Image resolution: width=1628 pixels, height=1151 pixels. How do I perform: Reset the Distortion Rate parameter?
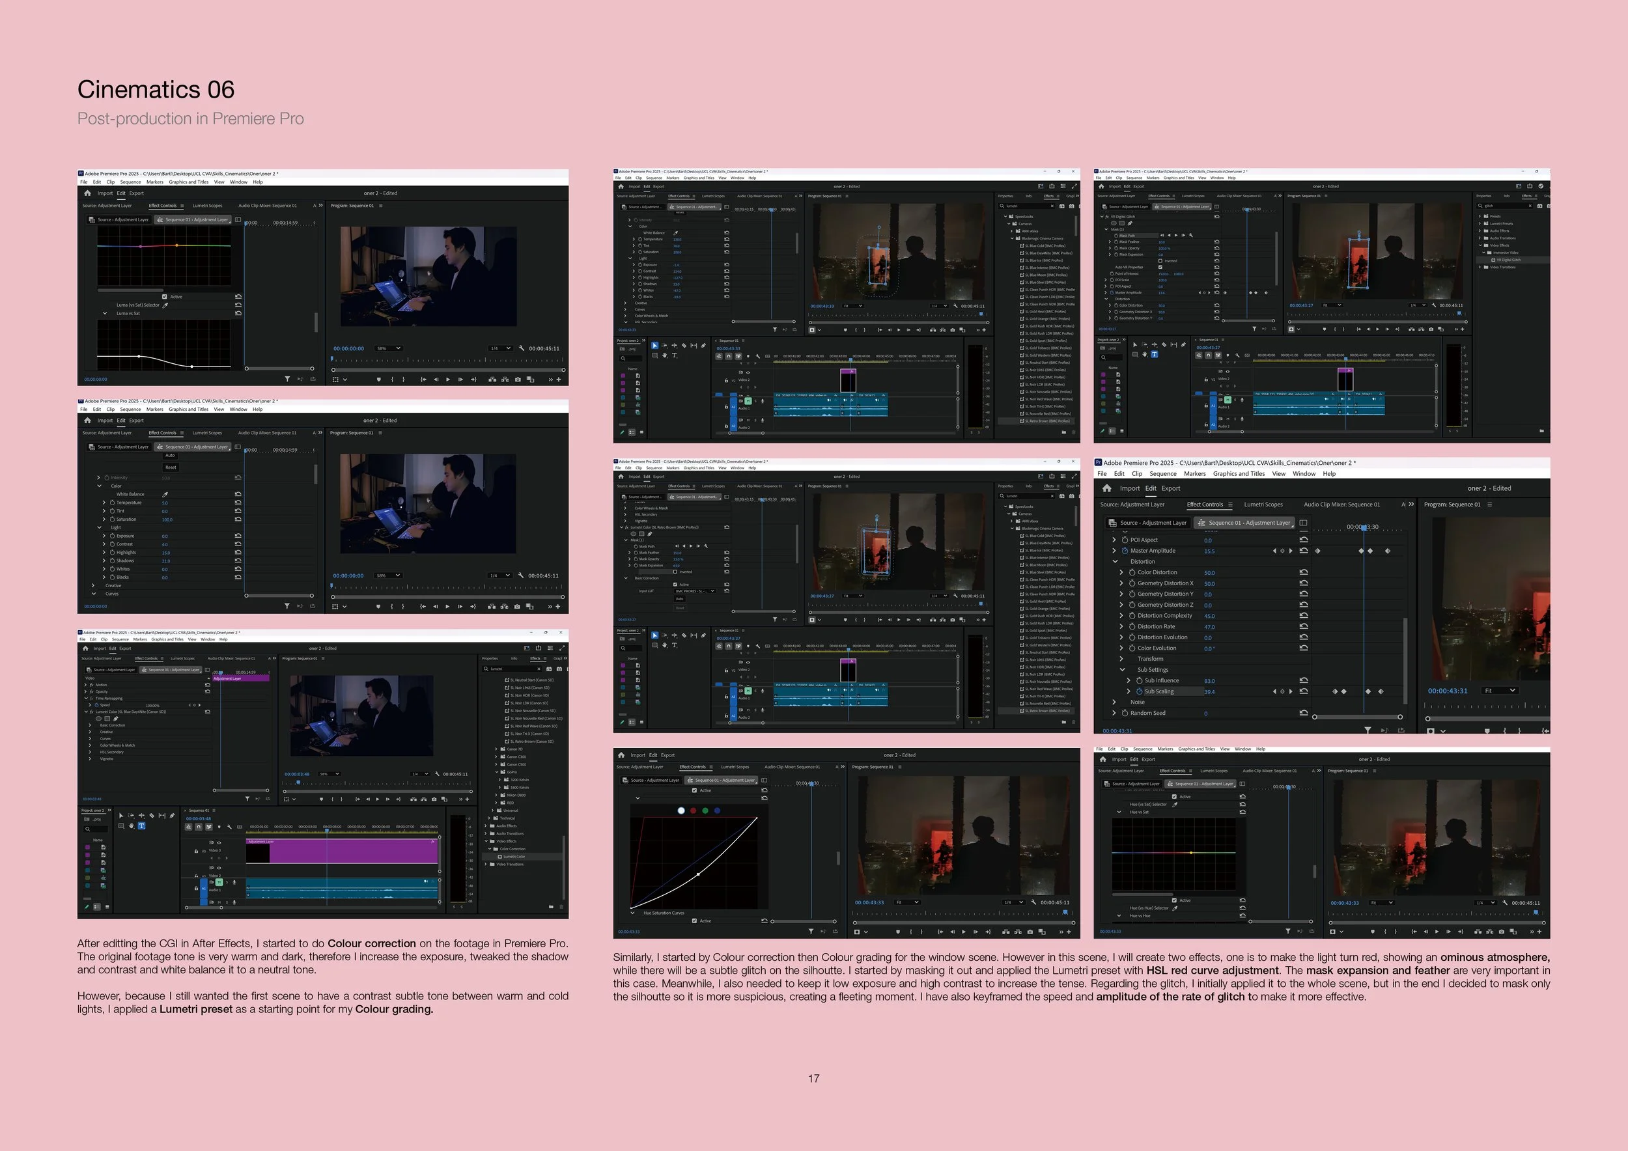1303,626
